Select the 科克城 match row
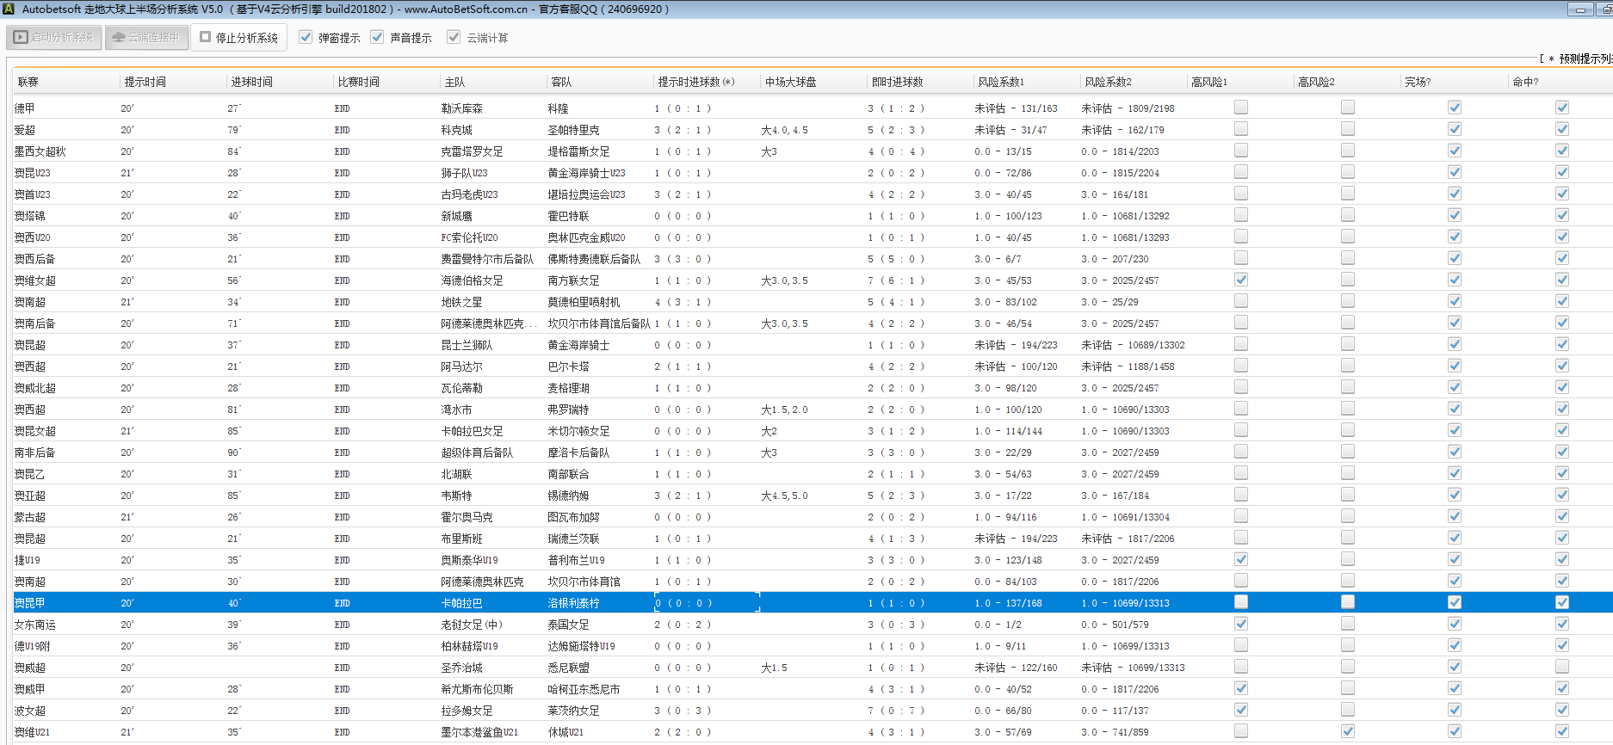The image size is (1613, 745). 456,130
